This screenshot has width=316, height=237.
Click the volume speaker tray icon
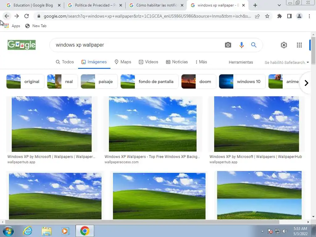tap(285, 231)
